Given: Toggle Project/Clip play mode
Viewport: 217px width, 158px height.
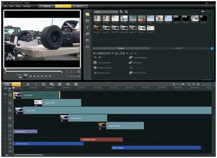Looking at the screenshot, I should [x=20, y=76].
